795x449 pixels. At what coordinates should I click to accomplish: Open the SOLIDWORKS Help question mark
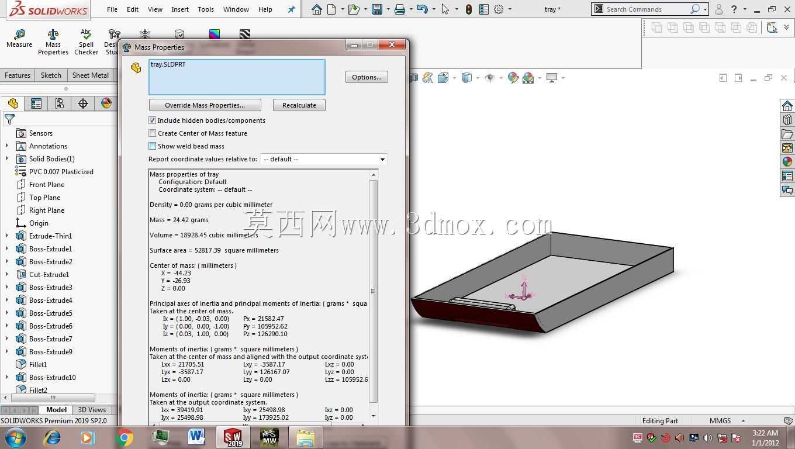click(734, 9)
